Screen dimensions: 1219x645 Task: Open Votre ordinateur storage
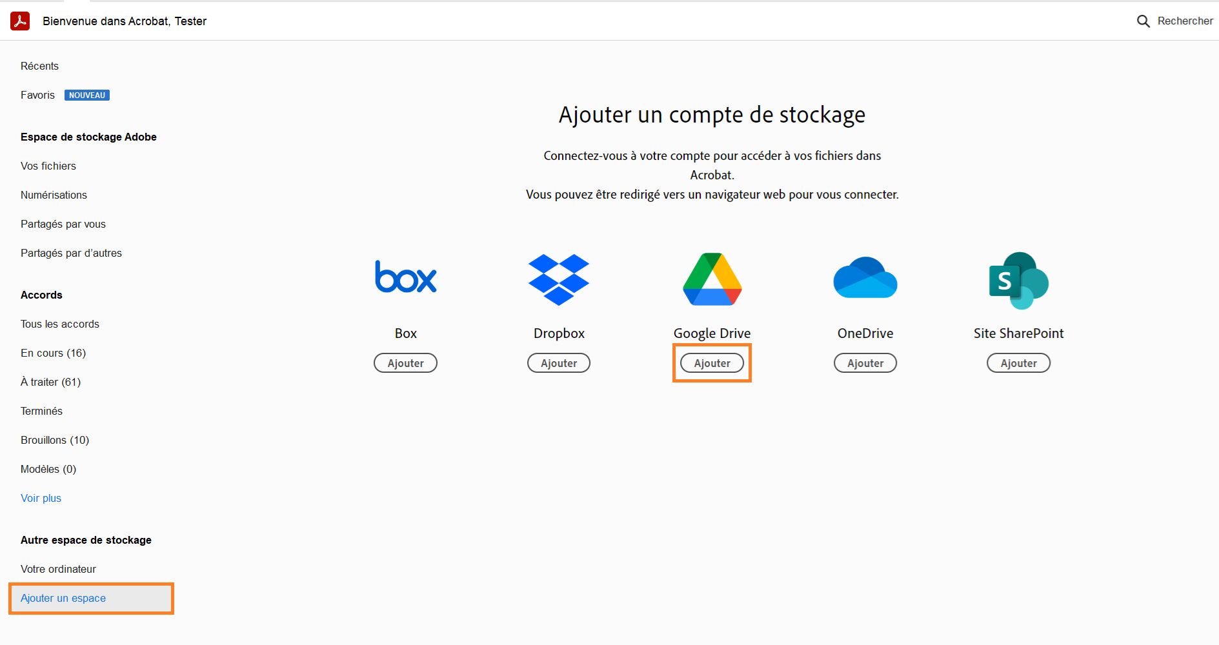click(58, 569)
